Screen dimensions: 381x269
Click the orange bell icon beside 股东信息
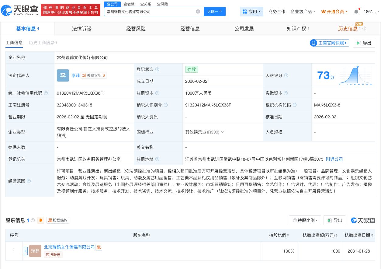41,220
